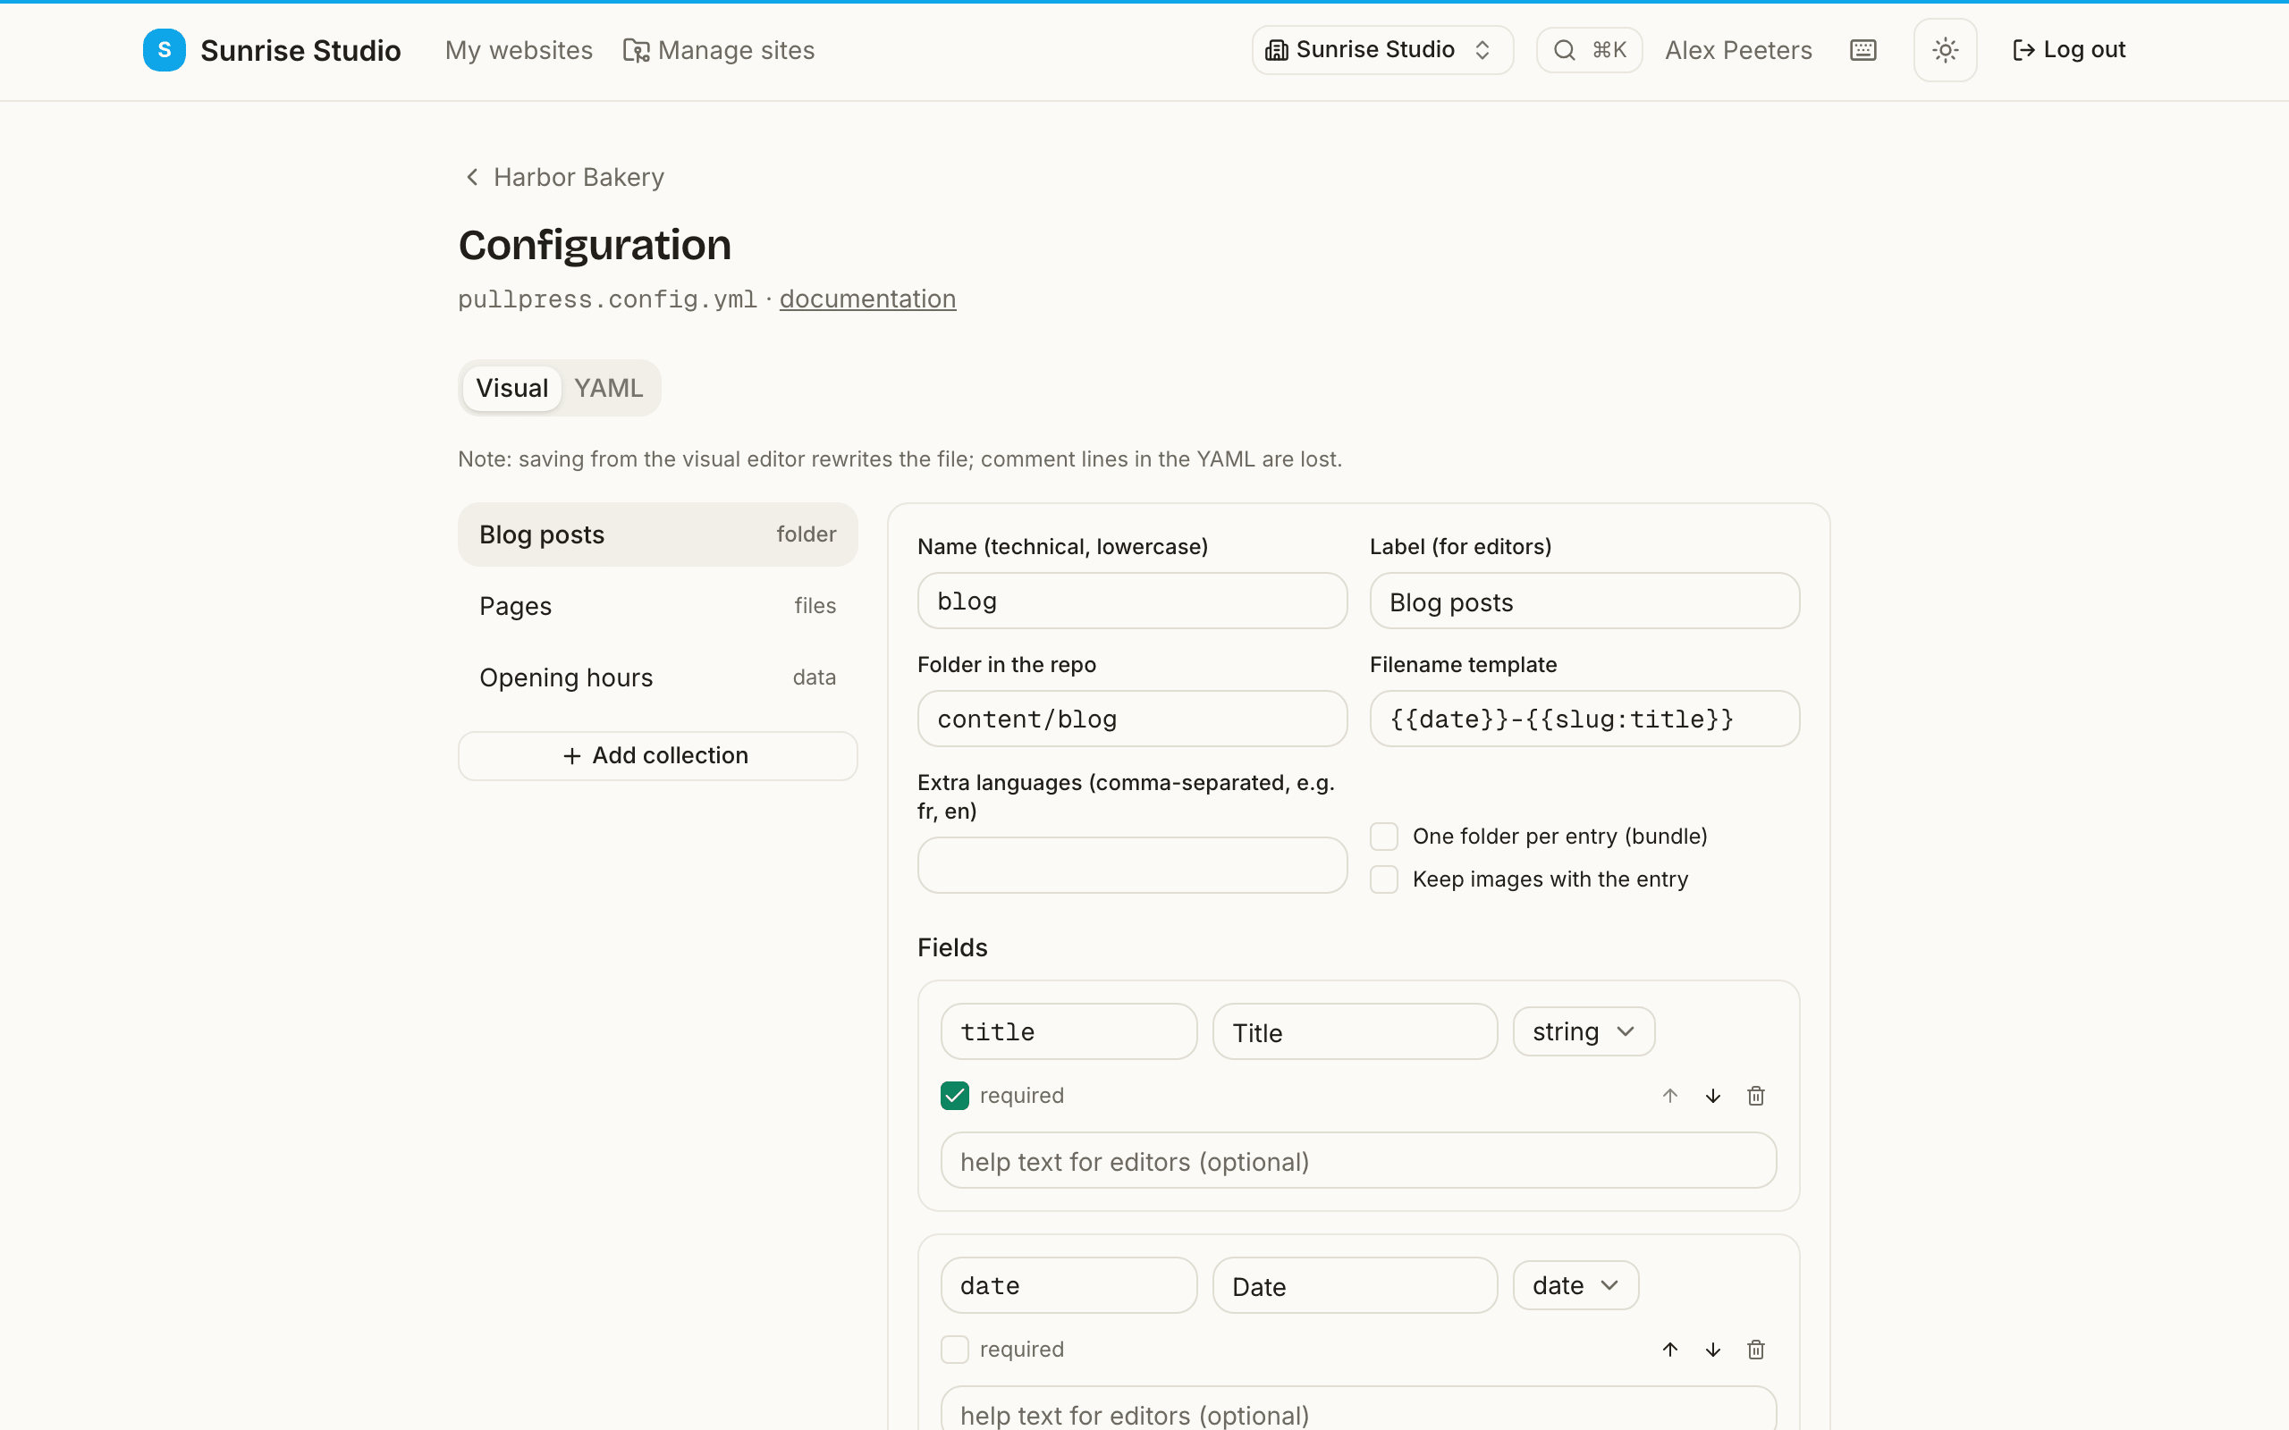2289x1430 pixels.
Task: Delete the title field with trash icon
Action: coord(1755,1095)
